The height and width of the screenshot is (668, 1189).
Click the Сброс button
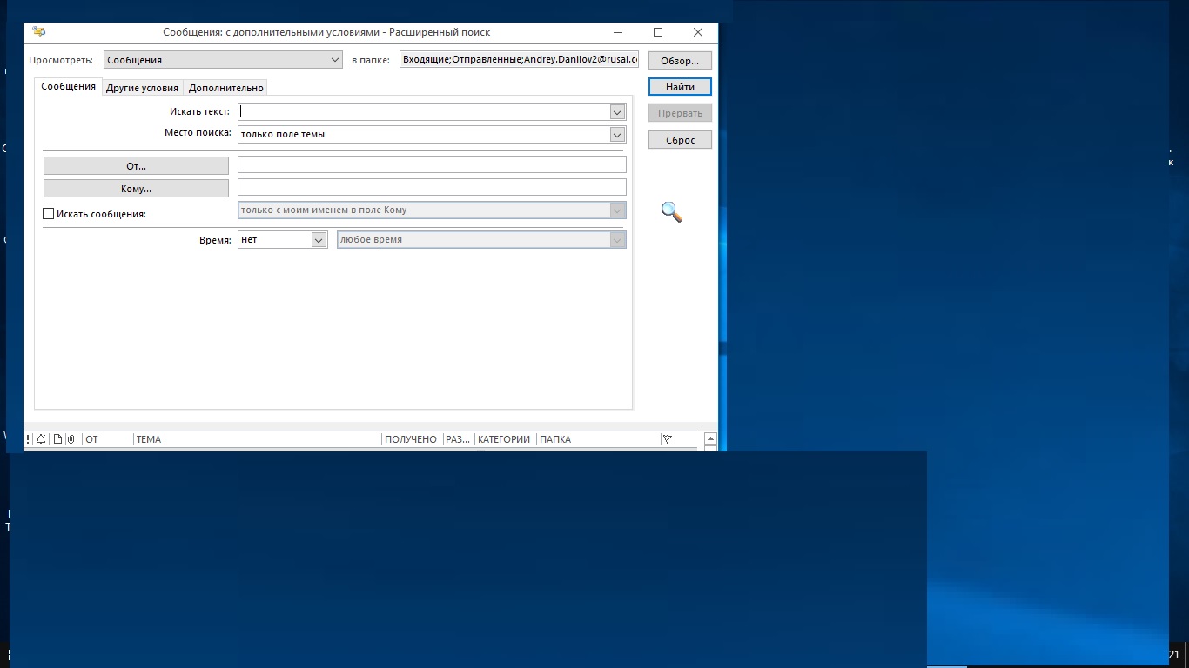(x=680, y=140)
